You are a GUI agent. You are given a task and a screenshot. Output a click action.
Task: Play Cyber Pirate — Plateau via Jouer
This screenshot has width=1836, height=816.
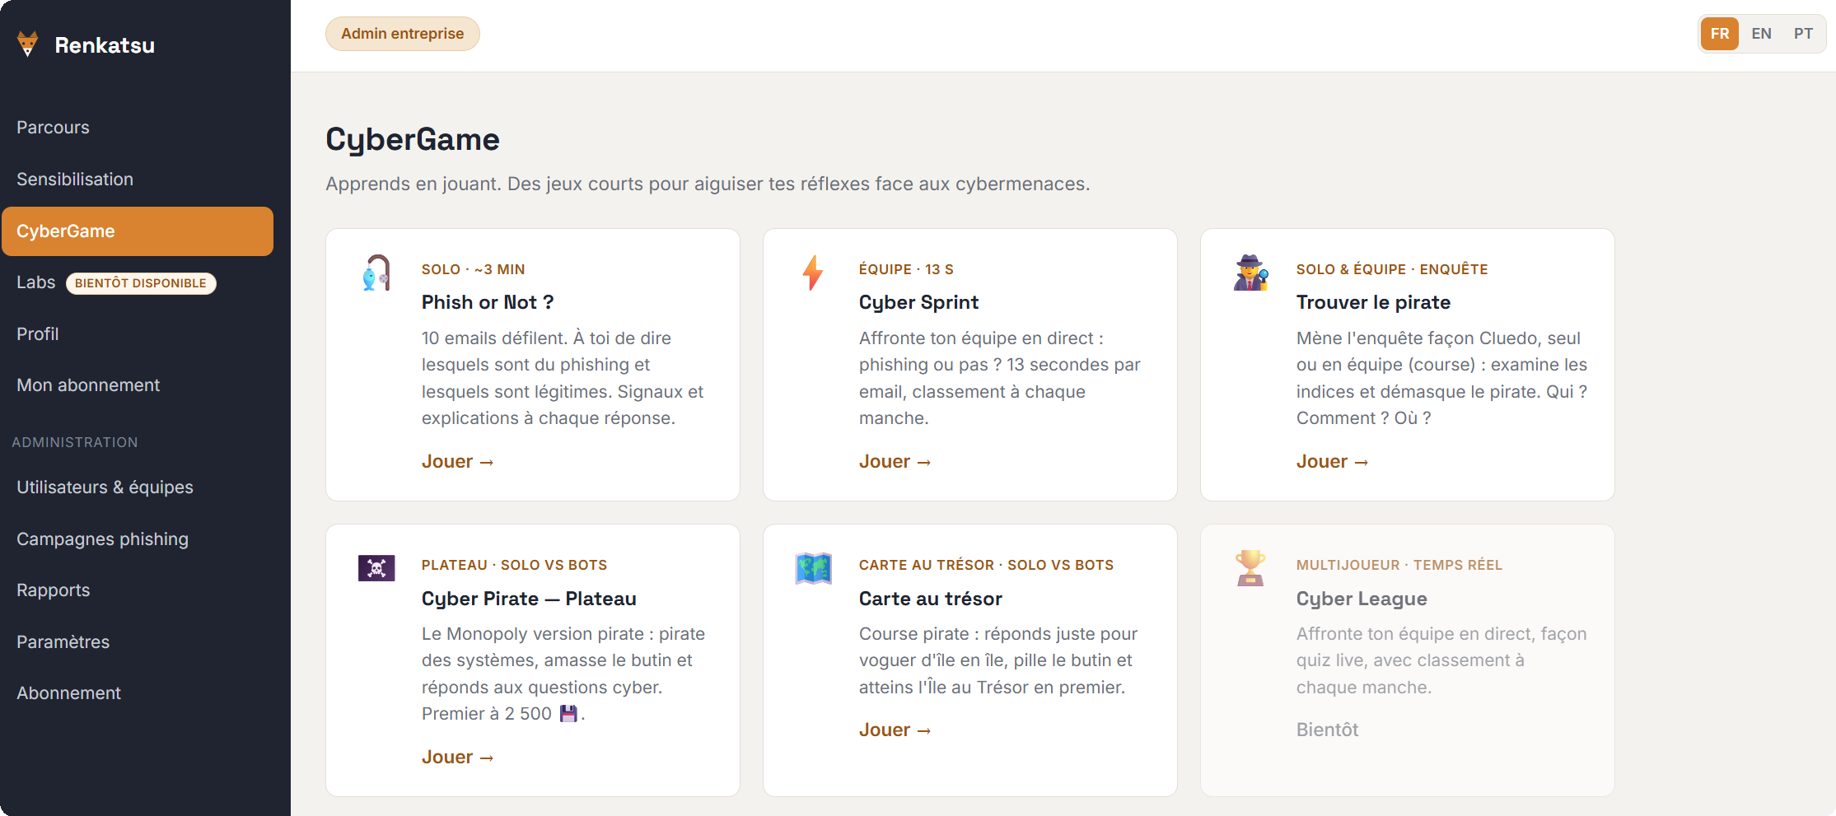[457, 758]
